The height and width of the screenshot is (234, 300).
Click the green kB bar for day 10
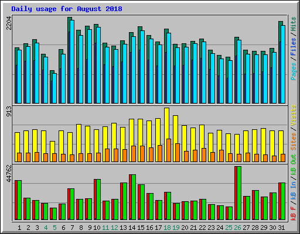98,199
